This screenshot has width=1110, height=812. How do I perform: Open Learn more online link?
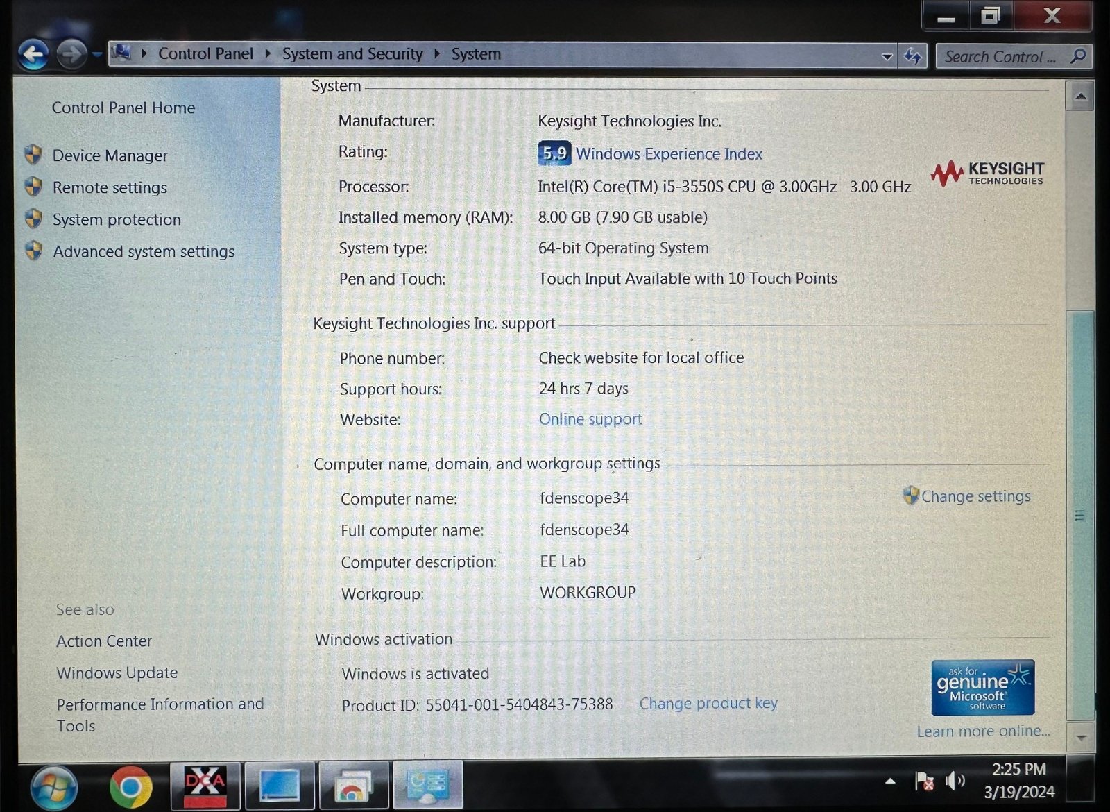(x=983, y=731)
